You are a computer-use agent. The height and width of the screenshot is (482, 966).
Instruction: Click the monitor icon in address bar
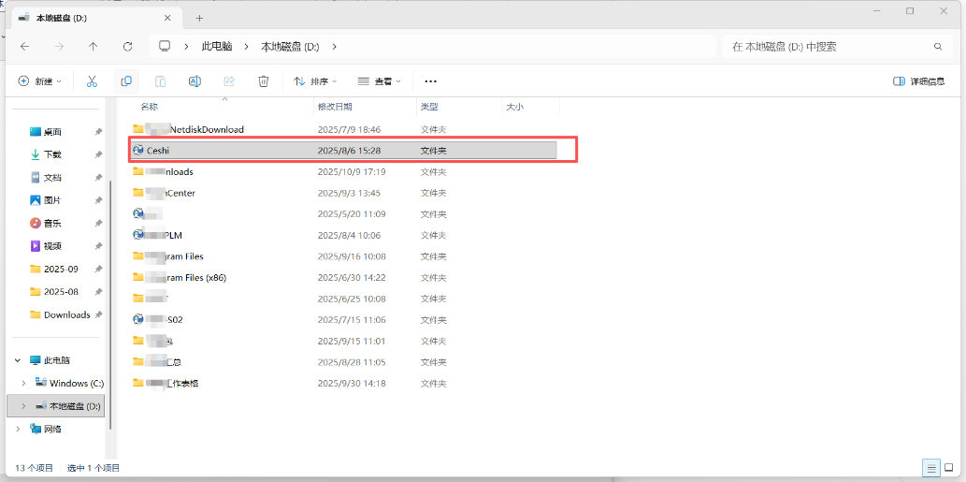(165, 46)
